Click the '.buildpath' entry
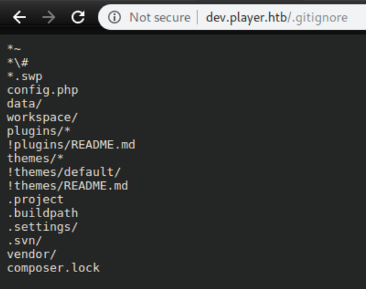The width and height of the screenshot is (366, 289). pyautogui.click(x=43, y=213)
